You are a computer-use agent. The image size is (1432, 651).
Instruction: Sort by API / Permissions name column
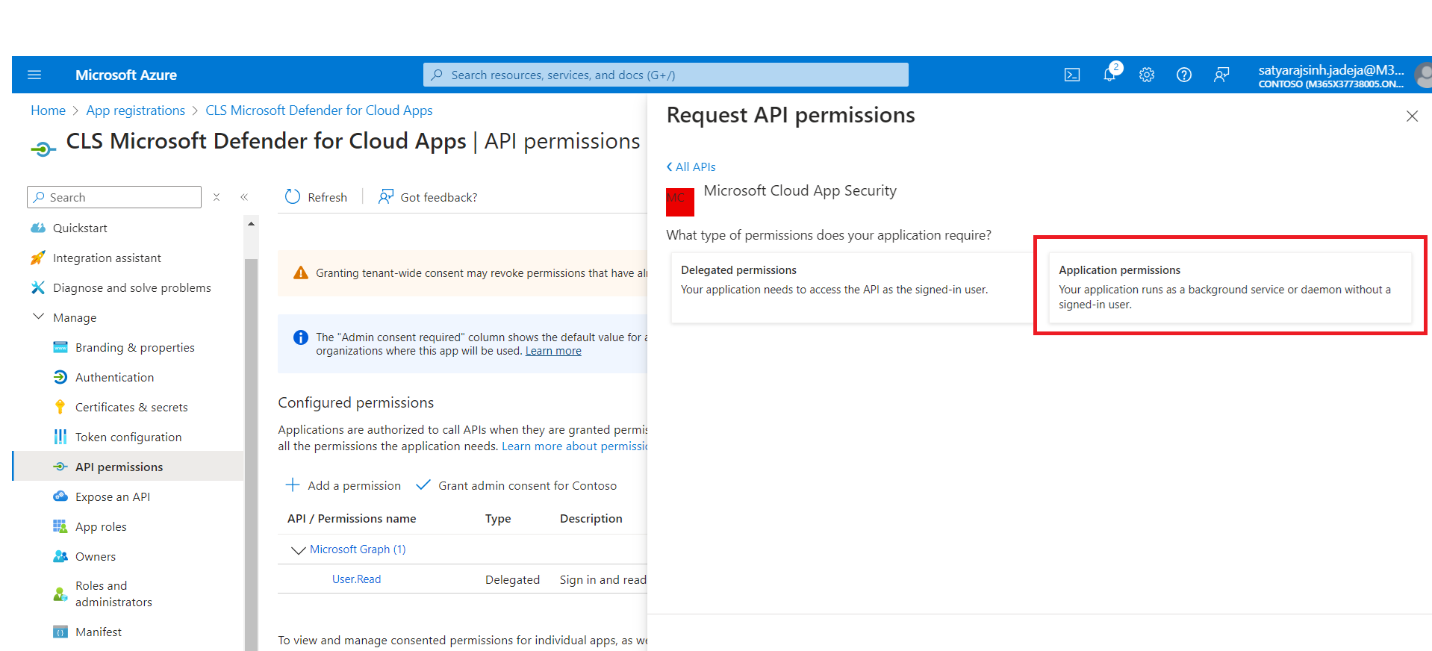coord(352,519)
